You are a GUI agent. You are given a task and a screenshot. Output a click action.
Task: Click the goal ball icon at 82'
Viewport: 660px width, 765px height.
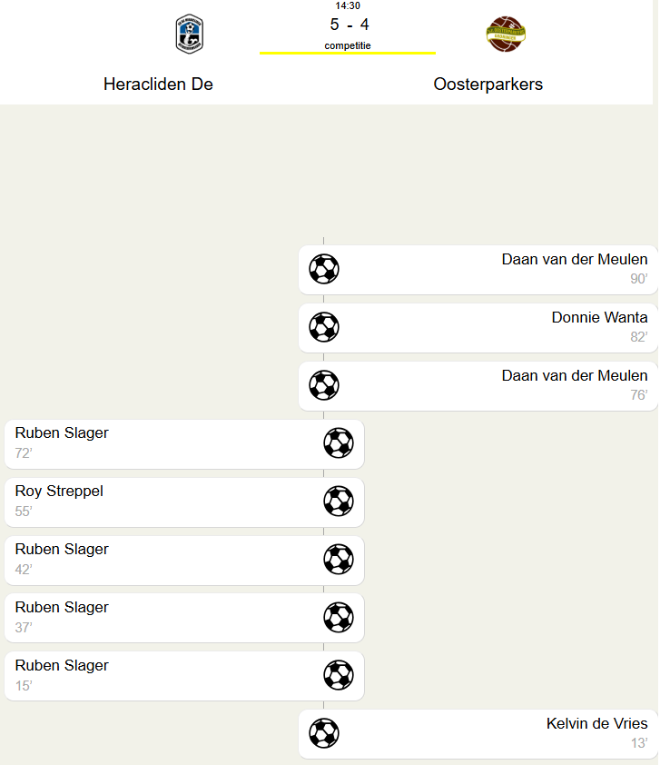(324, 327)
